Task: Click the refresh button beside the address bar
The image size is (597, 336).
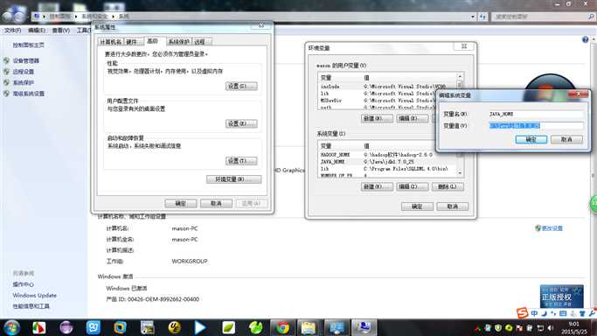Action: [x=482, y=17]
